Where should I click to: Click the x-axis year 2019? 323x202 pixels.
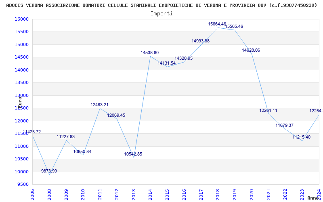click(235, 195)
